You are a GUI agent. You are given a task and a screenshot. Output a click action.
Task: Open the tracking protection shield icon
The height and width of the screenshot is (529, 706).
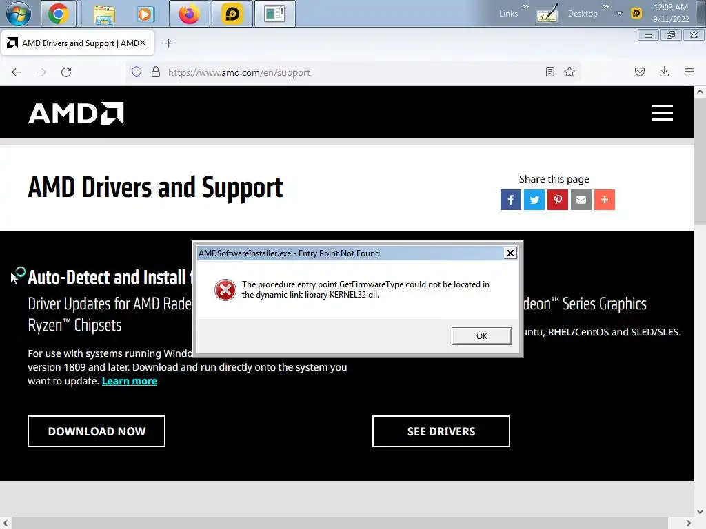tap(137, 72)
